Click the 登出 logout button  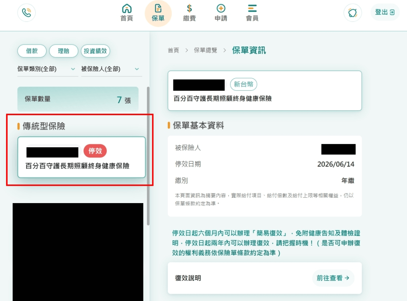385,12
